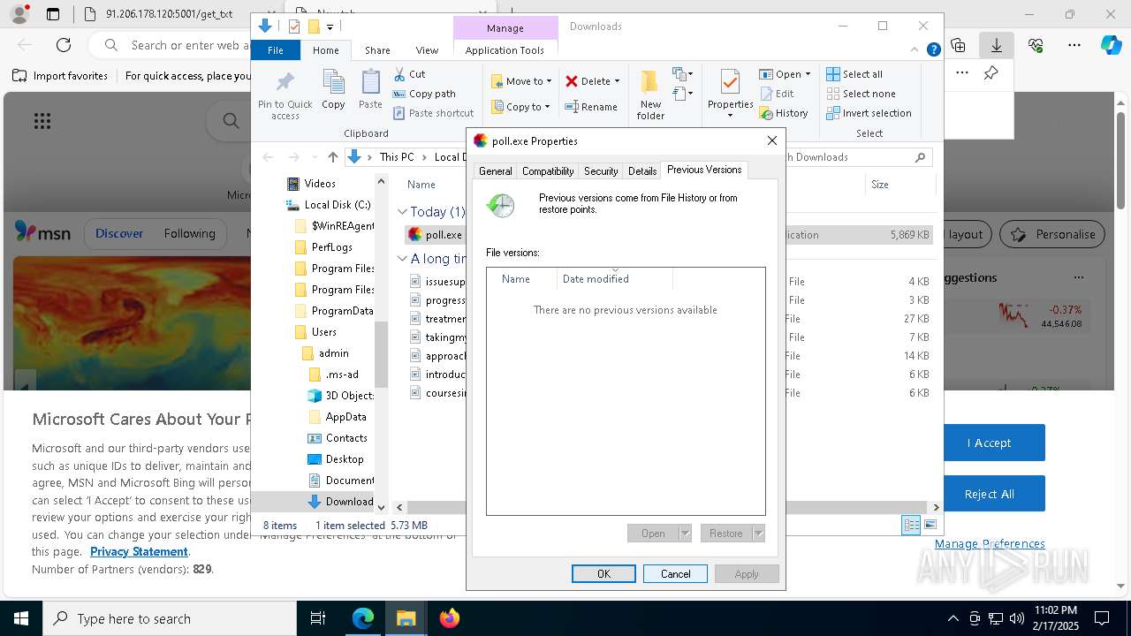Open the Move to dropdown
Viewport: 1131px width, 636px height.
521,81
